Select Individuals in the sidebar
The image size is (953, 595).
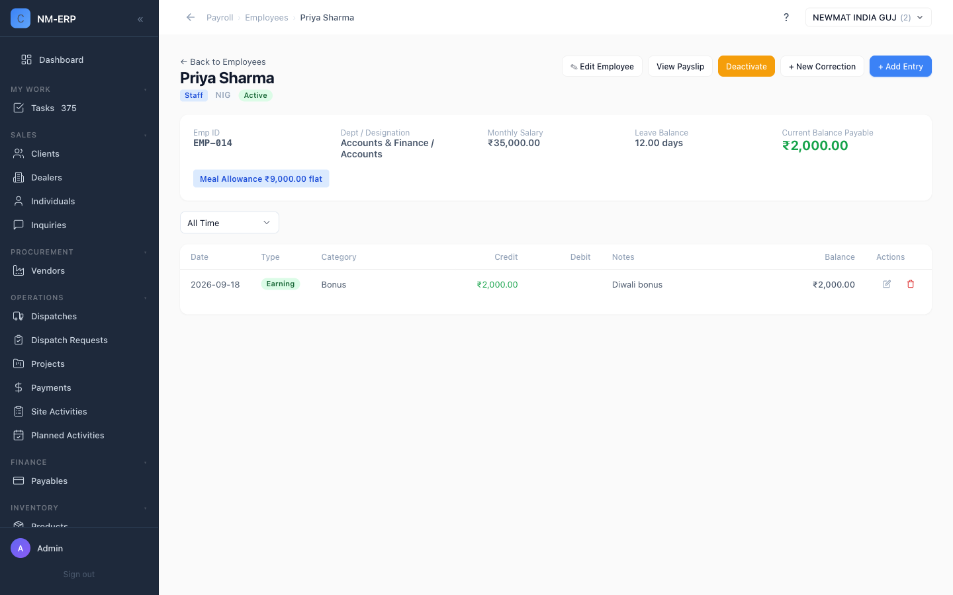pyautogui.click(x=79, y=201)
